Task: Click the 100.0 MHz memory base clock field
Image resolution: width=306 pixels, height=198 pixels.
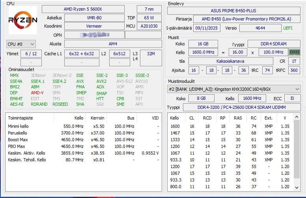Action: pos(273,52)
